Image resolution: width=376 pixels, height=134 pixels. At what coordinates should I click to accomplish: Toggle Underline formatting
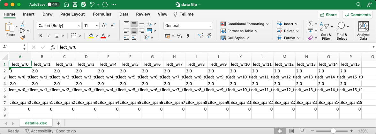(x=57, y=36)
